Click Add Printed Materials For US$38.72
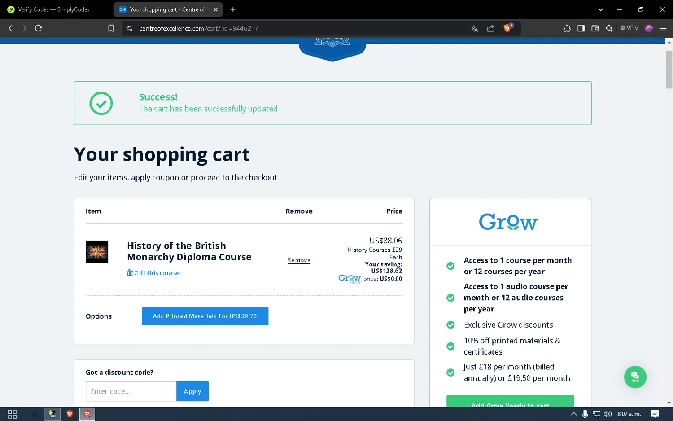The height and width of the screenshot is (421, 673). point(205,316)
